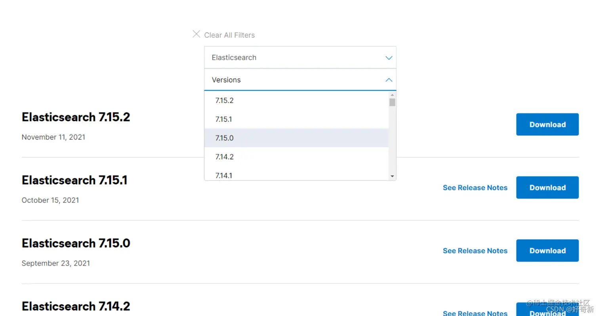599x316 pixels.
Task: See release notes for Elasticsearch 7.14.2
Action: (x=475, y=313)
